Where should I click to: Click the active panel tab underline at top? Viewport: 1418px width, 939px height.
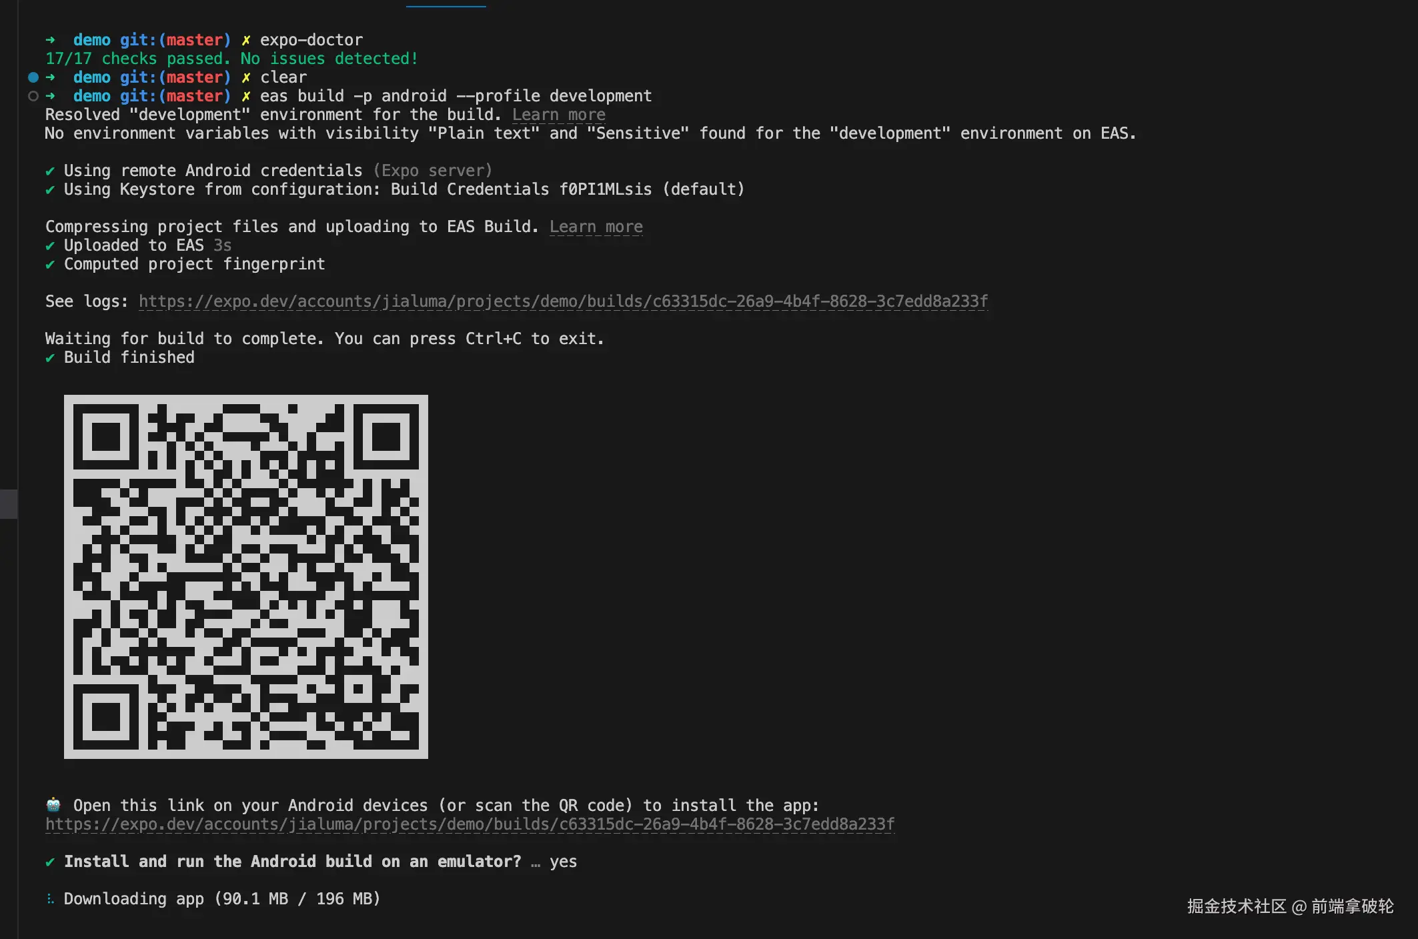coord(446,6)
